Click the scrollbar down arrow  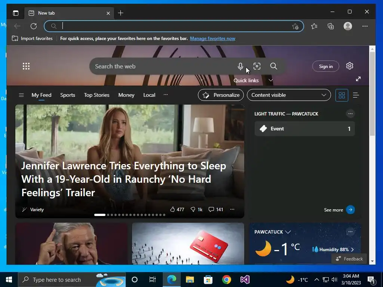click(x=372, y=261)
